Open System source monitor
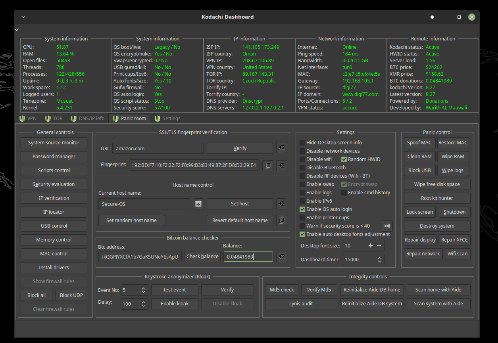The height and width of the screenshot is (343, 498). (54, 143)
